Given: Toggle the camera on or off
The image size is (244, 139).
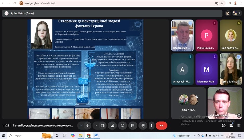Looking at the screenshot, I should (102, 126).
